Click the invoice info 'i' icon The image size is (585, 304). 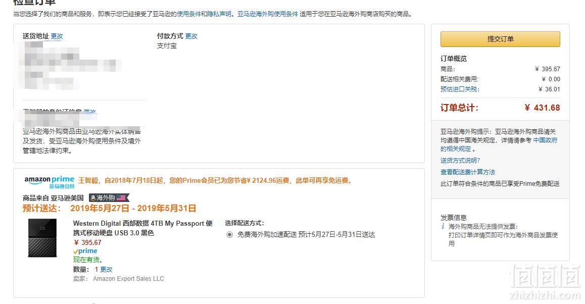pos(443,226)
